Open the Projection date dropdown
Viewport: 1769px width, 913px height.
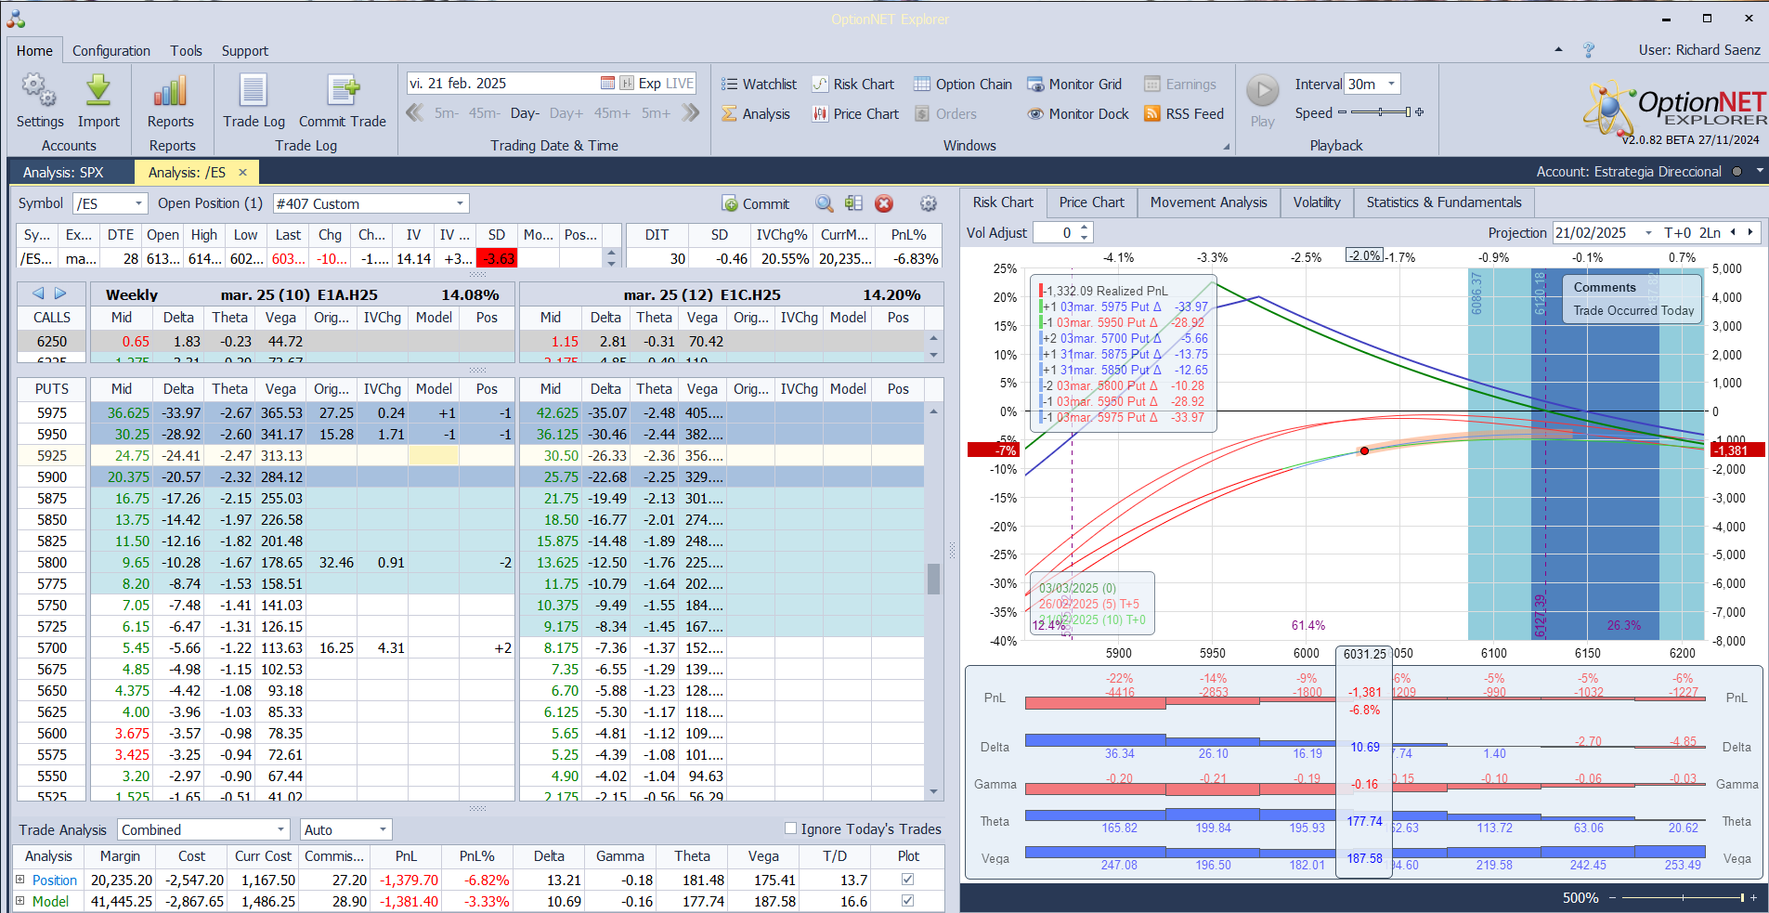click(1648, 233)
